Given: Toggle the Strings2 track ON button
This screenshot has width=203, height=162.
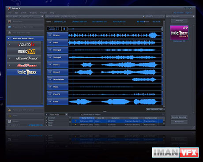Looking at the screenshot, I should click(50, 57).
